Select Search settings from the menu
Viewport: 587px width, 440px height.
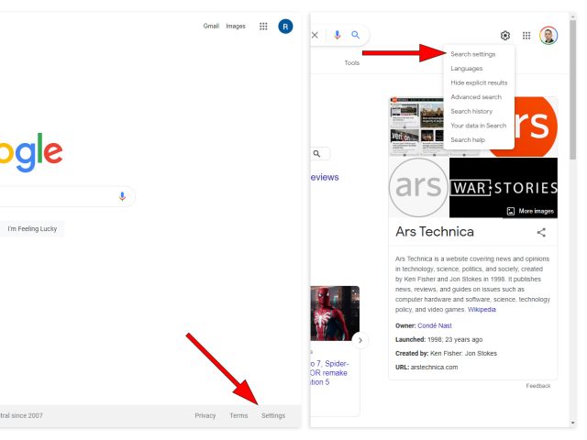click(472, 54)
